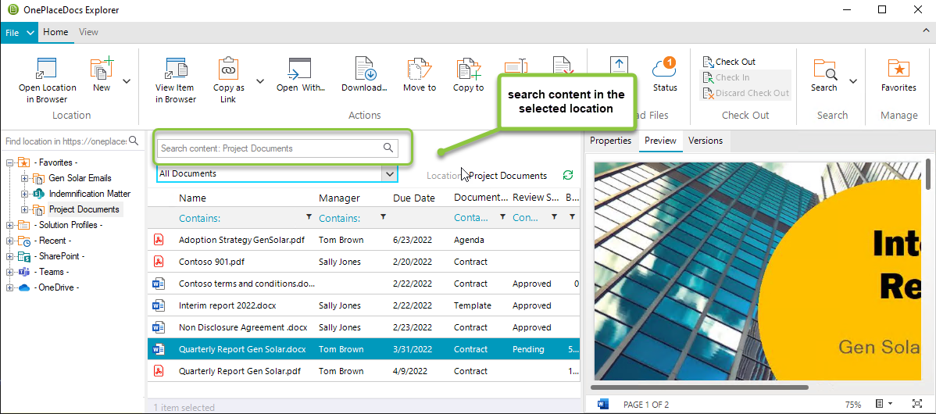This screenshot has height=414, width=936.
Task: Expand the Recent tree node
Action: tap(9, 241)
